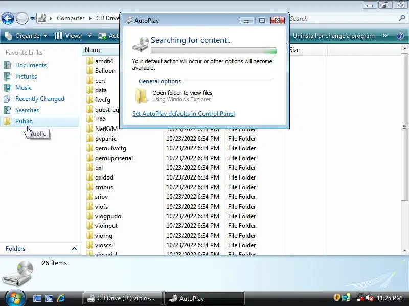Select the Balloon folder icon
Image resolution: width=409 pixels, height=306 pixels.
pos(89,70)
